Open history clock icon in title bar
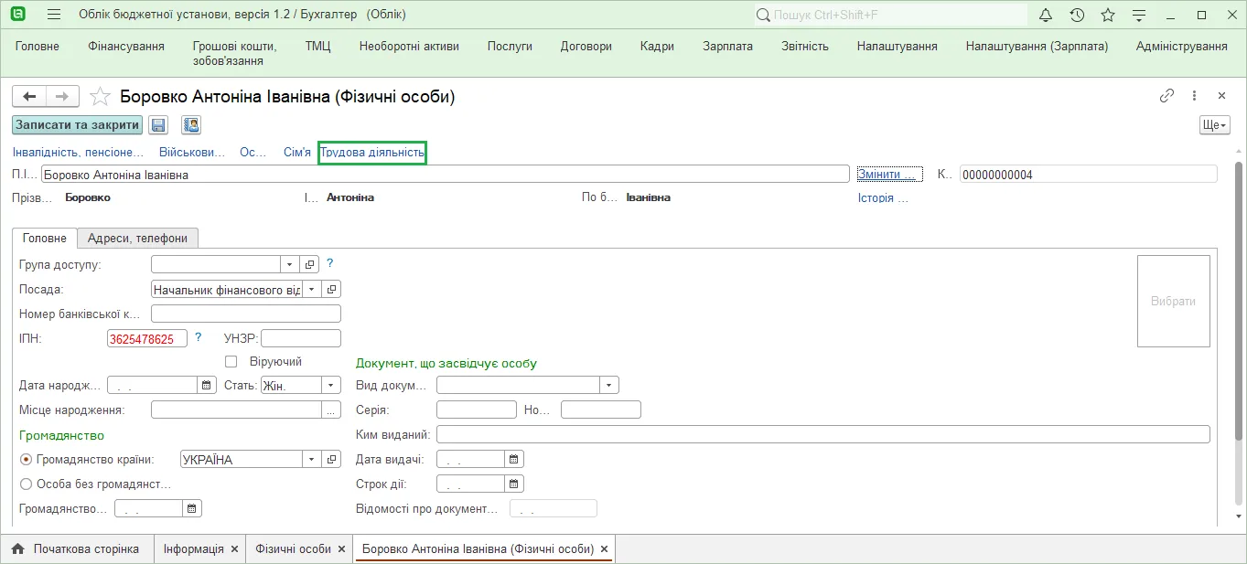This screenshot has height=564, width=1247. [x=1077, y=15]
